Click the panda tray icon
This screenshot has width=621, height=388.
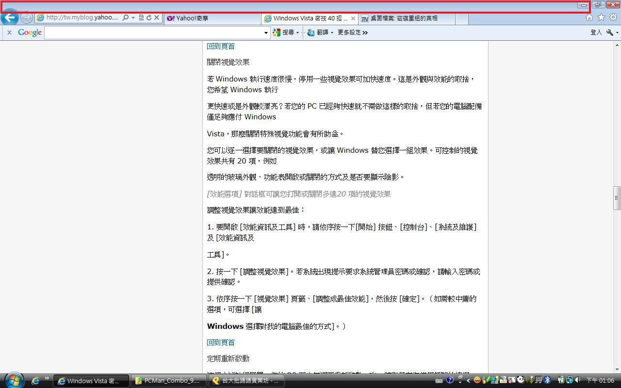(x=520, y=380)
